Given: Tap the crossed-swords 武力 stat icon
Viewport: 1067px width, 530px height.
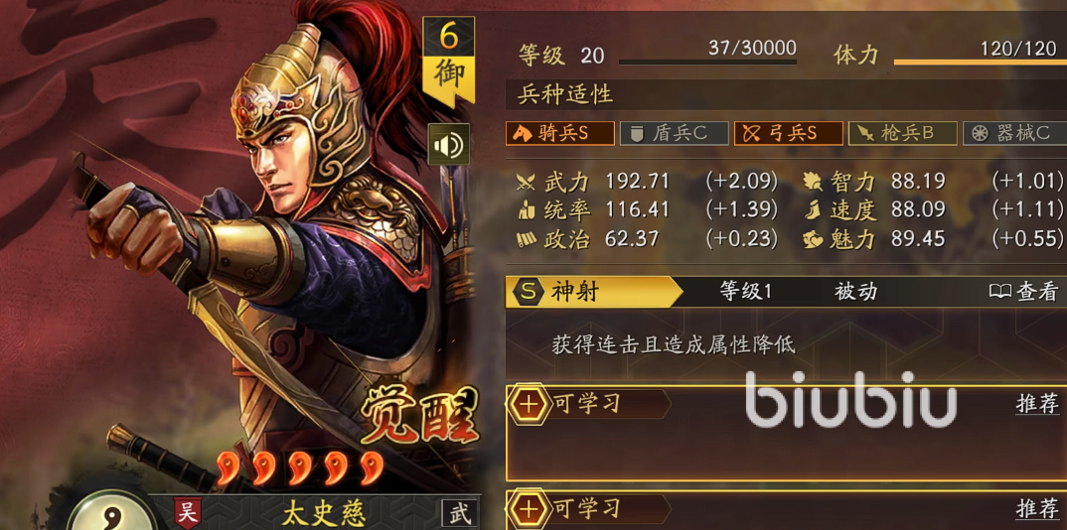Looking at the screenshot, I should pos(526,182).
